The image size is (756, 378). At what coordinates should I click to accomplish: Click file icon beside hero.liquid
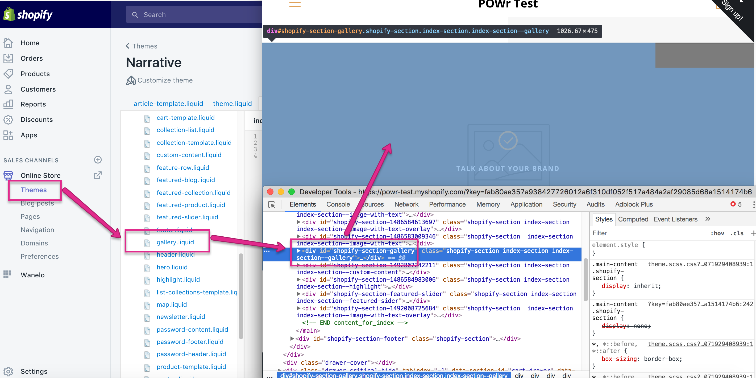click(147, 268)
